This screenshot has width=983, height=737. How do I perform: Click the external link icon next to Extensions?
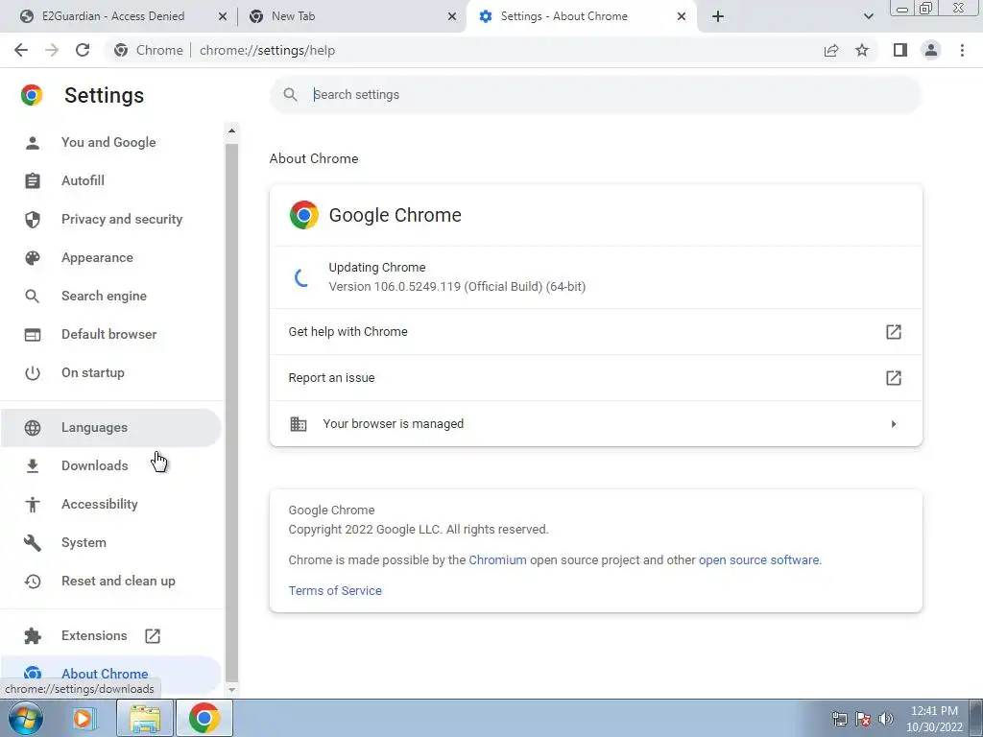(x=153, y=636)
